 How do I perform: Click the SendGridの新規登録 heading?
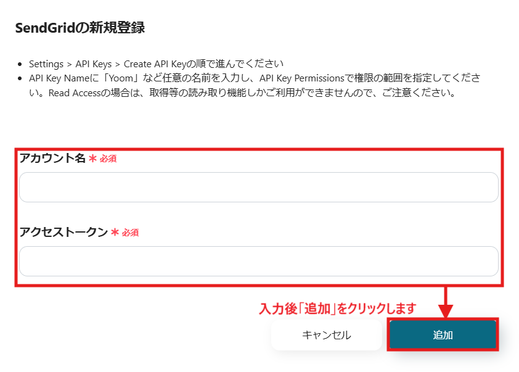click(x=80, y=28)
